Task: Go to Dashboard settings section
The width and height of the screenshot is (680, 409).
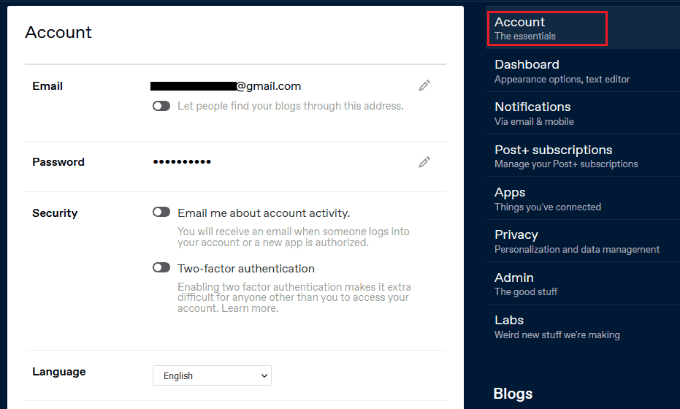Action: point(582,71)
